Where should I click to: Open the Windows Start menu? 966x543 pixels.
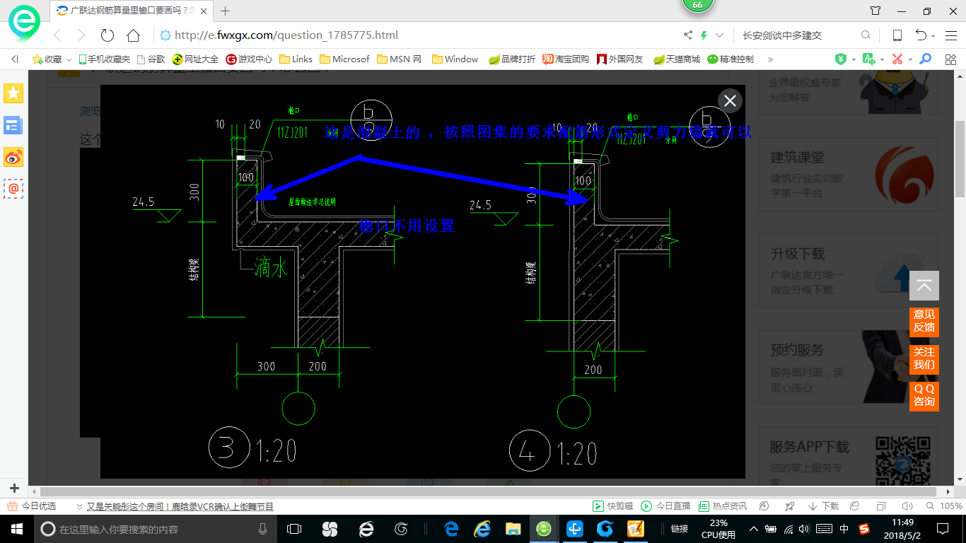16,529
